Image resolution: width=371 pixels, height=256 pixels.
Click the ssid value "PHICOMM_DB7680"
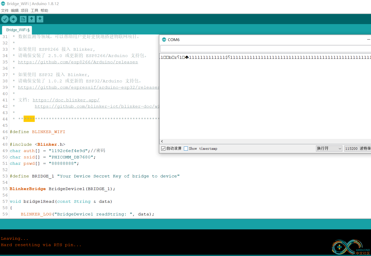tap(71, 157)
